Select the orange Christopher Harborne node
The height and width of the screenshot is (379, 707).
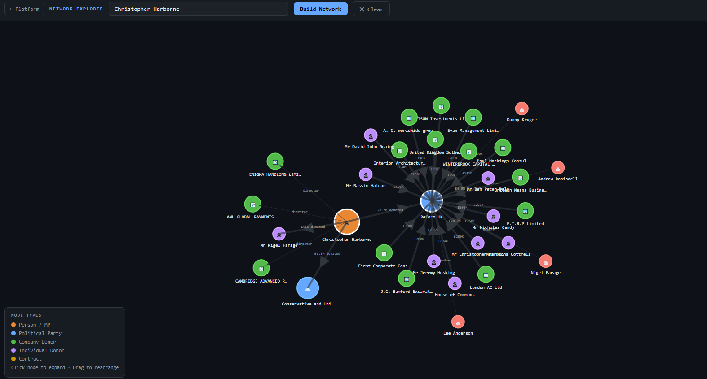[x=347, y=222]
